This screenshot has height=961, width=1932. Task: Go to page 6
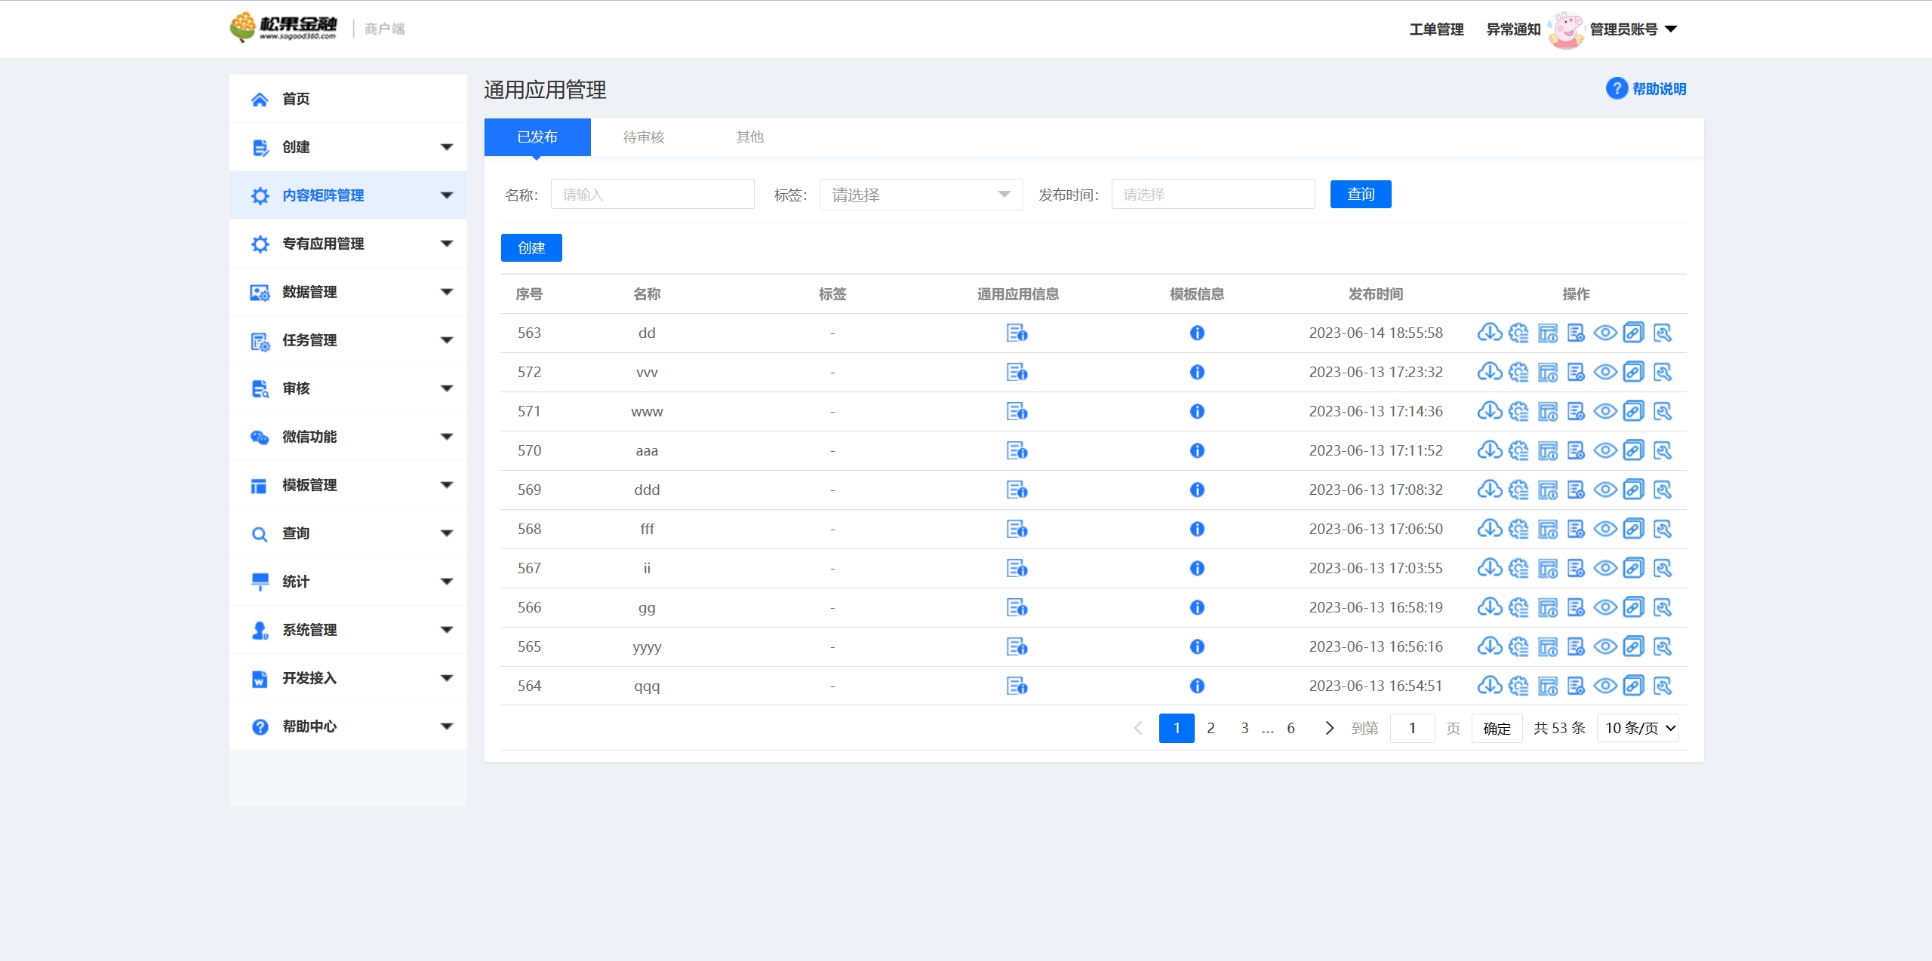1291,728
